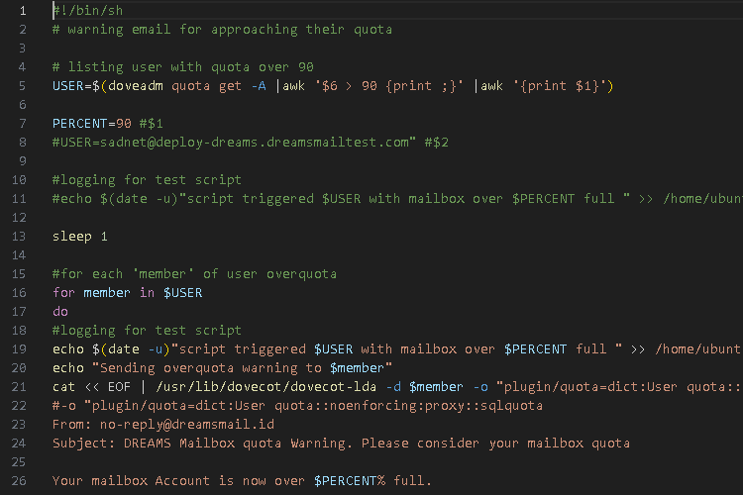Screen dimensions: 743x495
Task: Click line number 8 in the gutter
Action: pos(21,143)
